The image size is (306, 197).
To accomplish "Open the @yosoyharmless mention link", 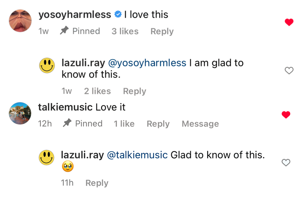I will tap(147, 63).
